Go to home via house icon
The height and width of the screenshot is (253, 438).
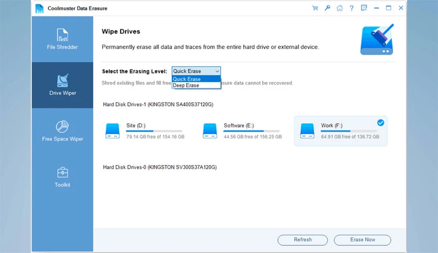point(340,8)
